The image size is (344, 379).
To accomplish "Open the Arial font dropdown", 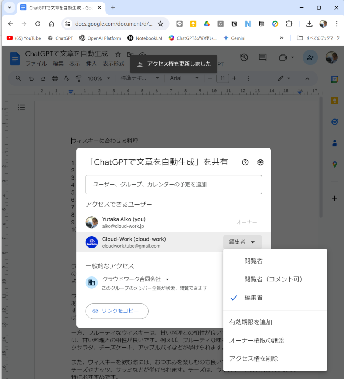I will 184,78.
